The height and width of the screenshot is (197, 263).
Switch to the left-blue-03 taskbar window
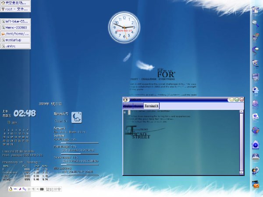click(15, 21)
